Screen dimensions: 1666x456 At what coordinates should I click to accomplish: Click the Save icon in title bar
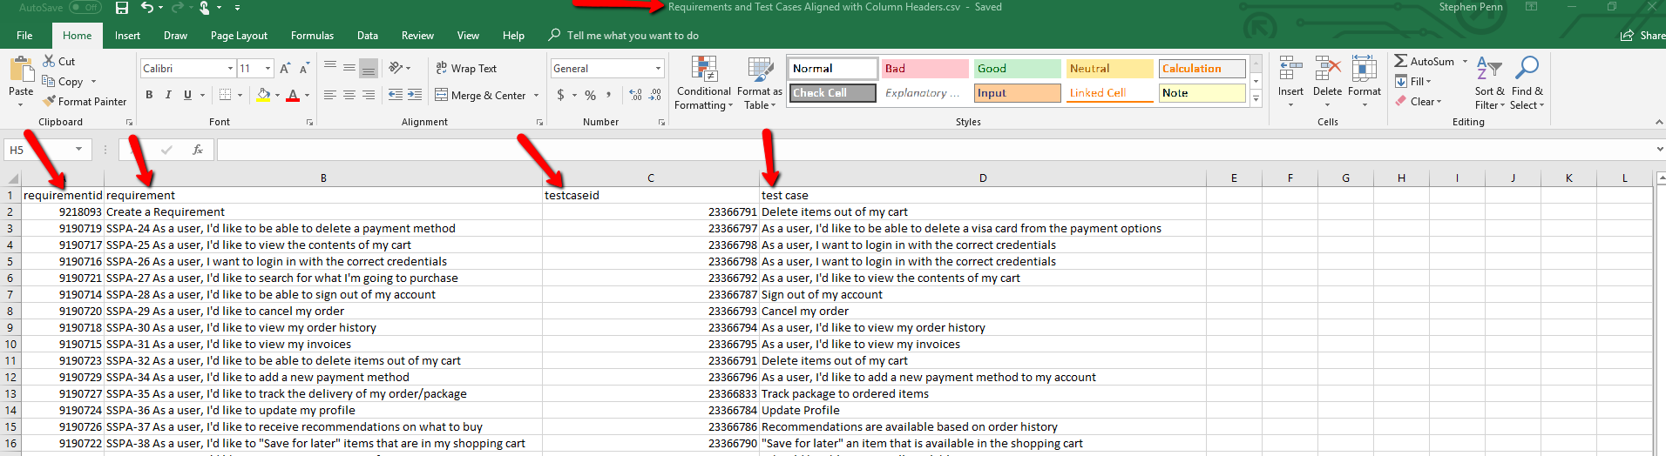tap(122, 8)
